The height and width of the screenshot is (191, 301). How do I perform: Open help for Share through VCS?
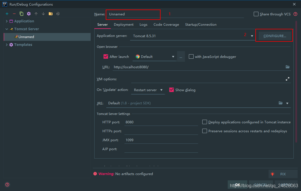point(295,14)
